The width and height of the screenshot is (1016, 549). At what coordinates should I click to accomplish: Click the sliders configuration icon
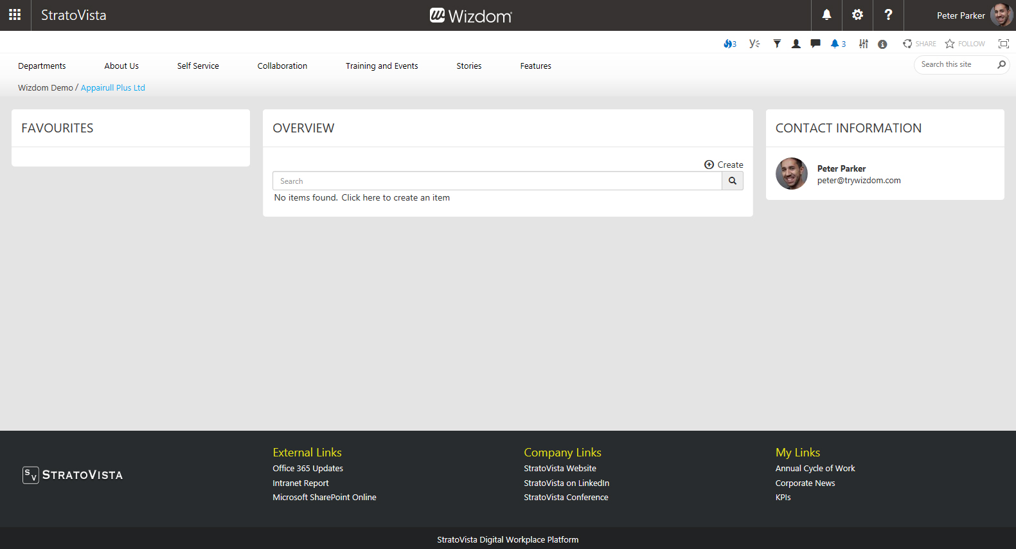pos(864,44)
